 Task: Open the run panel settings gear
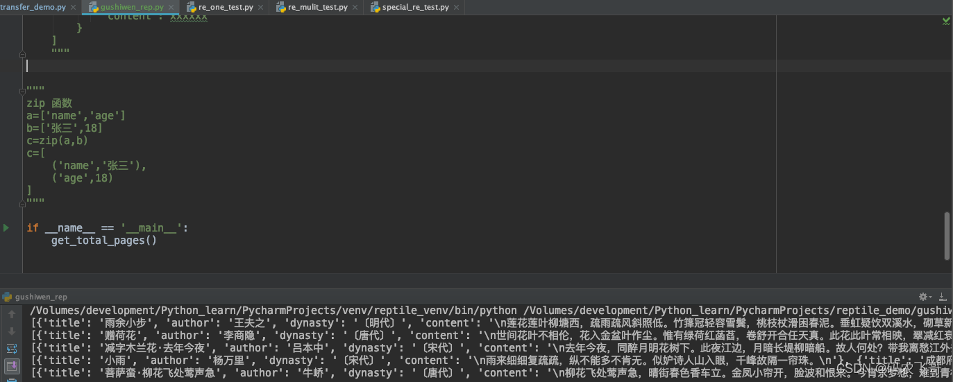tap(924, 297)
